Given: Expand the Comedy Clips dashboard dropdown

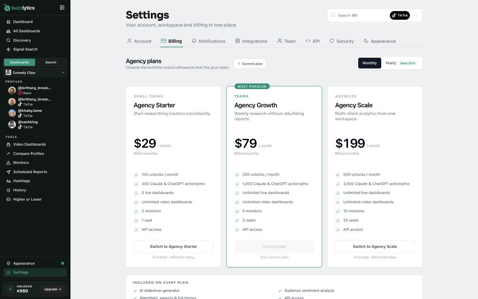Looking at the screenshot, I should (35, 73).
